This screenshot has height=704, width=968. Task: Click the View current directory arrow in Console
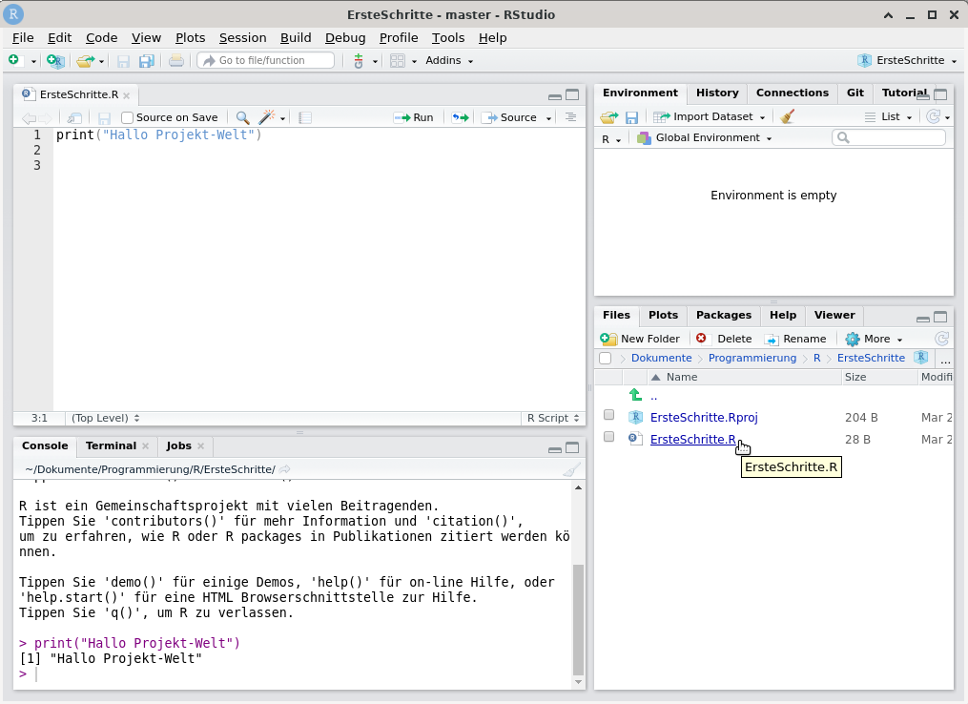pos(284,469)
